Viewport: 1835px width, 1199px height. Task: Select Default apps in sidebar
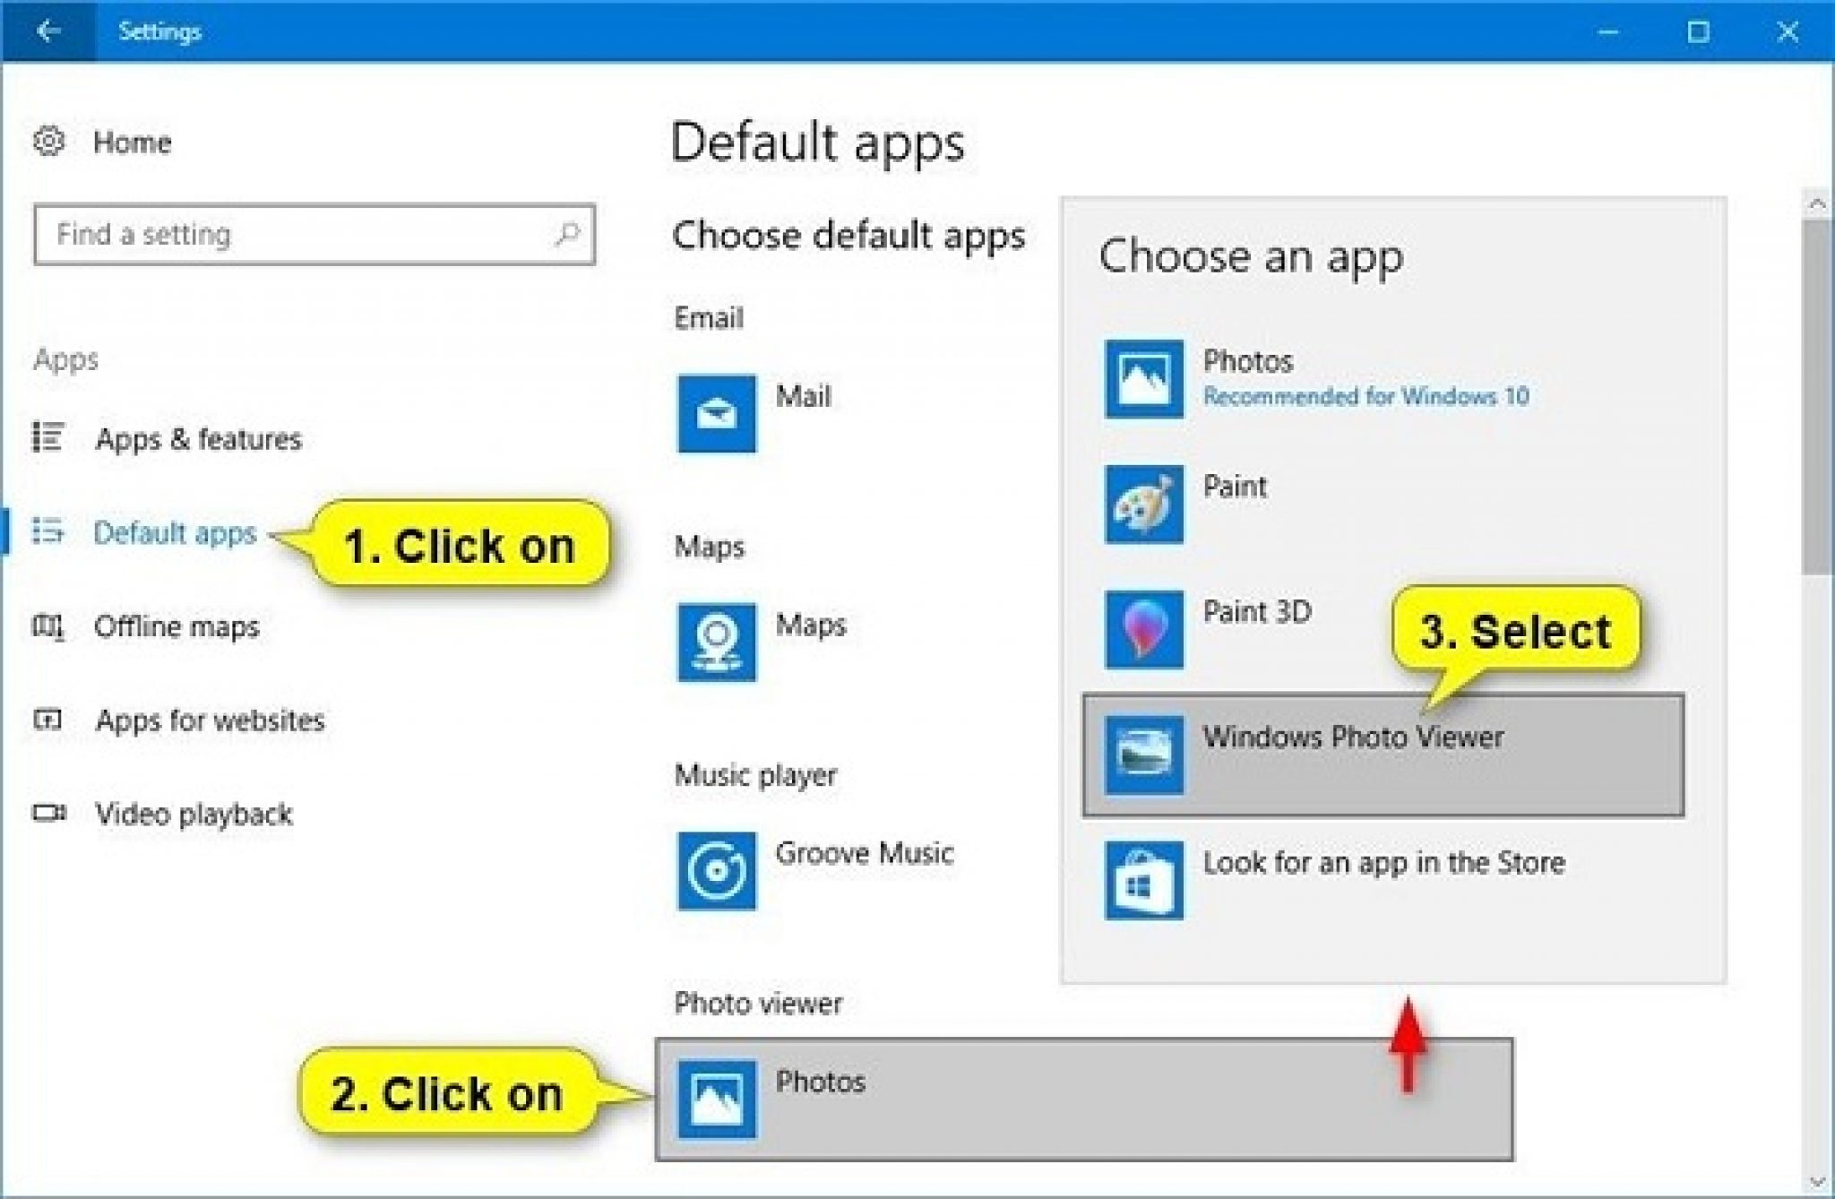coord(175,533)
